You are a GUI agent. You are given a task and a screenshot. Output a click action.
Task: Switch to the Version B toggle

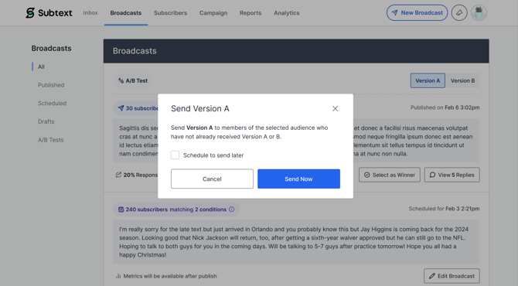[x=462, y=80]
